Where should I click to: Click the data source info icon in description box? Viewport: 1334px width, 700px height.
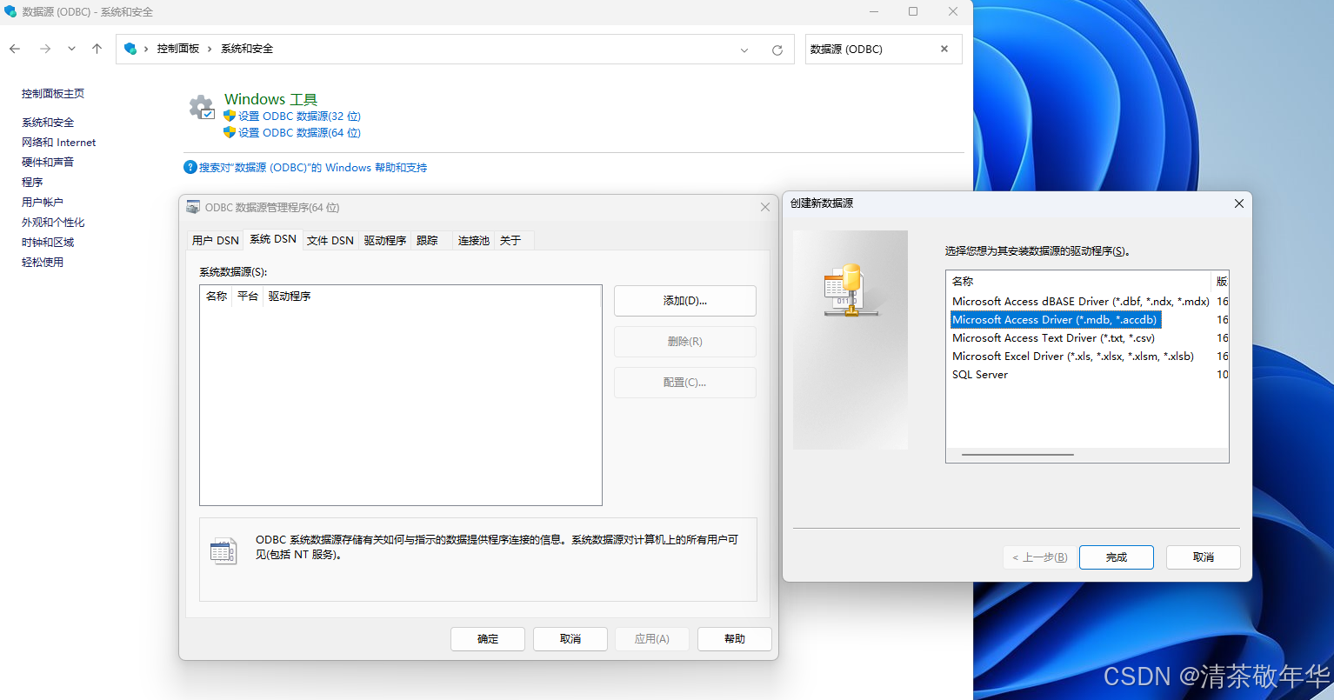[223, 550]
